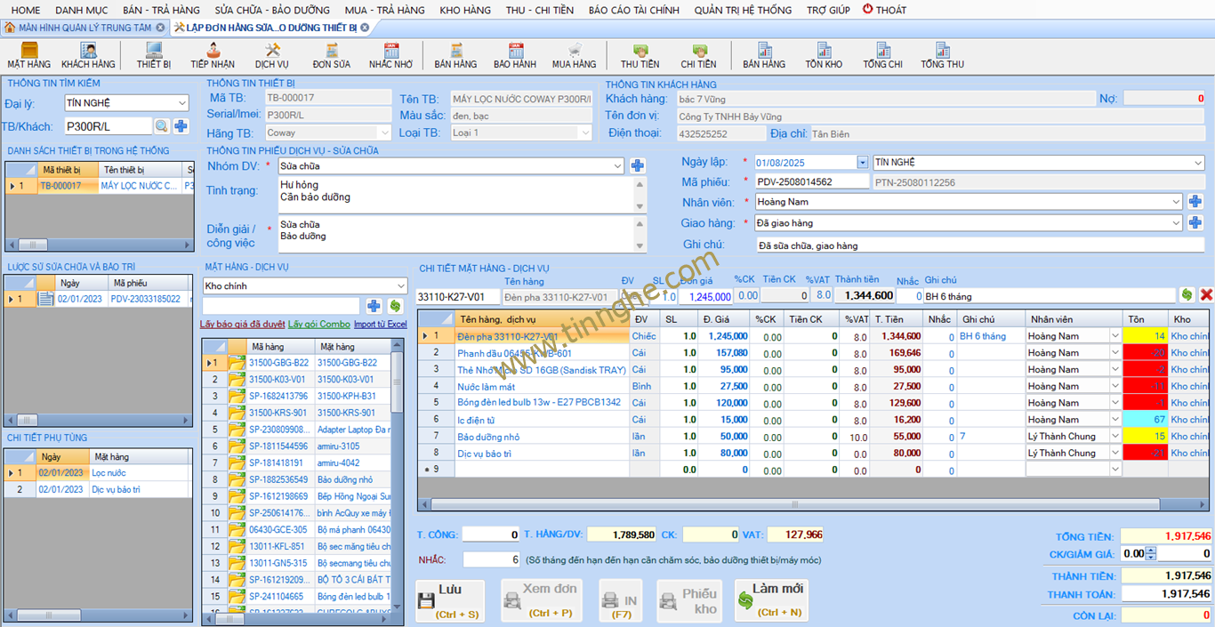Select the DỊCH VỤ toolbar icon

pos(271,55)
